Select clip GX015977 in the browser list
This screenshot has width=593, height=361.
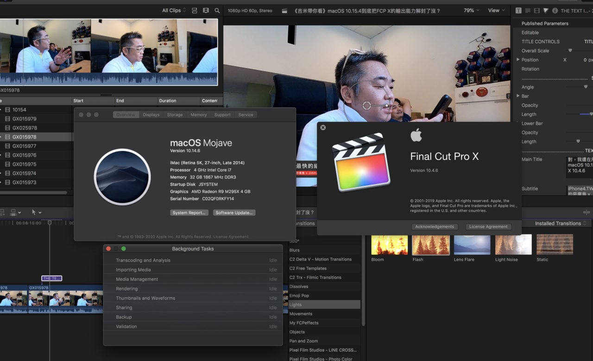click(36, 146)
